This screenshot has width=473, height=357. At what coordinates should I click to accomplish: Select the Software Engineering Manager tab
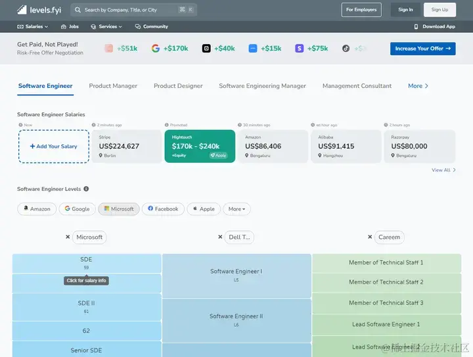tap(262, 86)
